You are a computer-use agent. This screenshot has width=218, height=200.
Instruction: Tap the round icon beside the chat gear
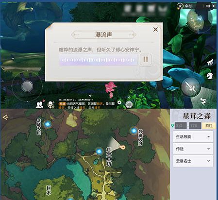129,105
